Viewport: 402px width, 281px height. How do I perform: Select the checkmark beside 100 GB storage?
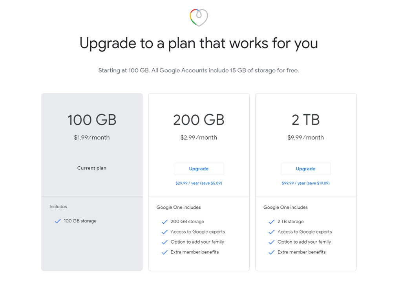(x=58, y=221)
